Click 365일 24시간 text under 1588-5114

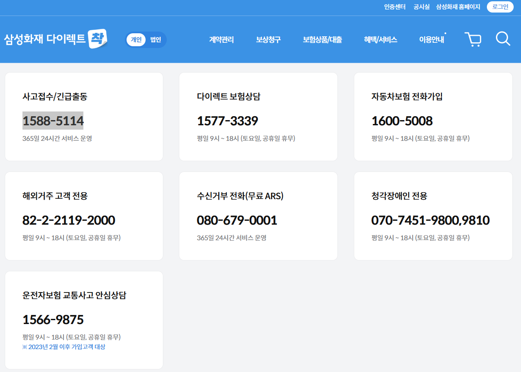(57, 139)
